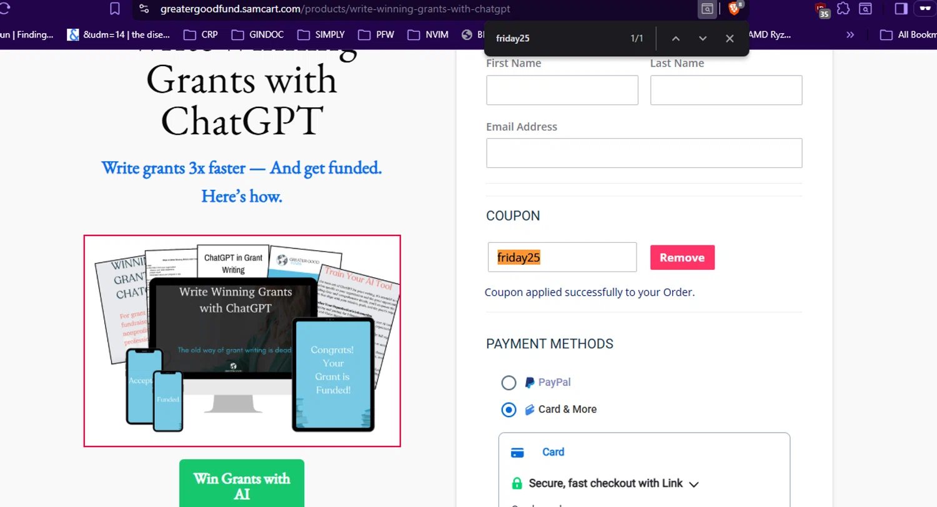Viewport: 937px width, 507px height.
Task: Close the find bar
Action: pyautogui.click(x=730, y=38)
